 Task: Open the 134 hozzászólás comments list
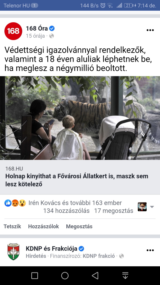coord(66,211)
